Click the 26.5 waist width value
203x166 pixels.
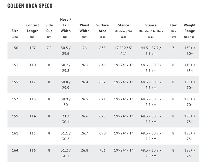[84, 99]
